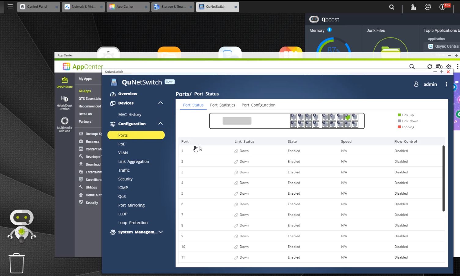This screenshot has width=460, height=276.
Task: Open the QoS configuration page
Action: point(122,196)
